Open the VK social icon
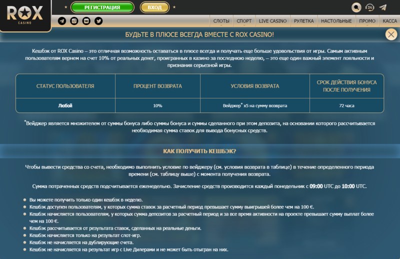Viewport: 400px width, 259px height. [86, 21]
